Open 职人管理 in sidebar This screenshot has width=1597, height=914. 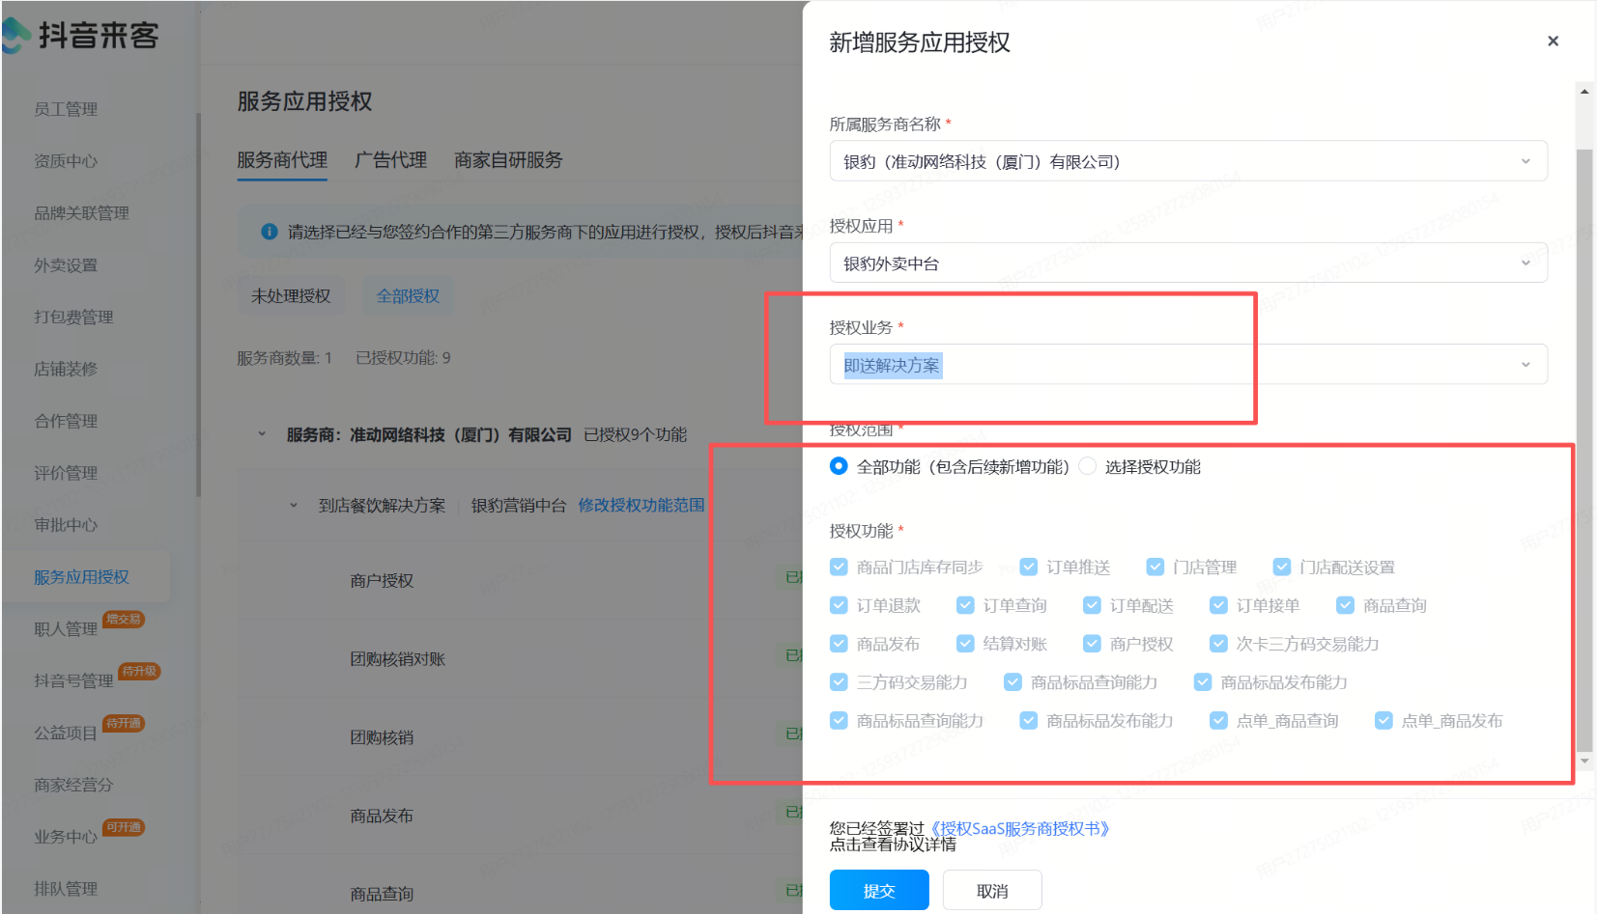point(66,629)
